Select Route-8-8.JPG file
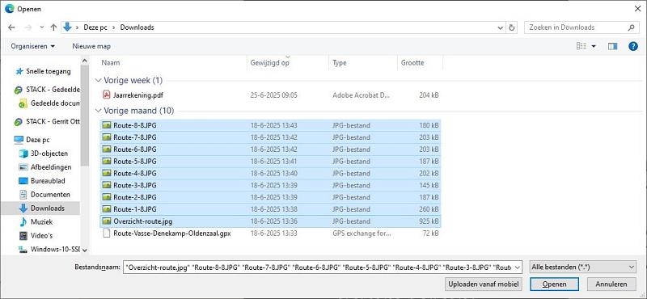 point(270,125)
